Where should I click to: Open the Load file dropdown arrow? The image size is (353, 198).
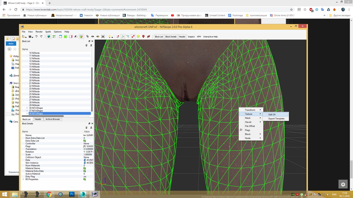26,37
